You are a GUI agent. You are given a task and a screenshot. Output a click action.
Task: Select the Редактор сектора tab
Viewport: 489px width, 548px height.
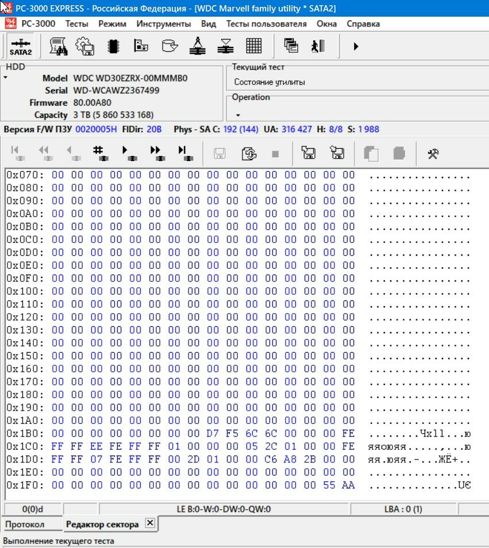(102, 524)
